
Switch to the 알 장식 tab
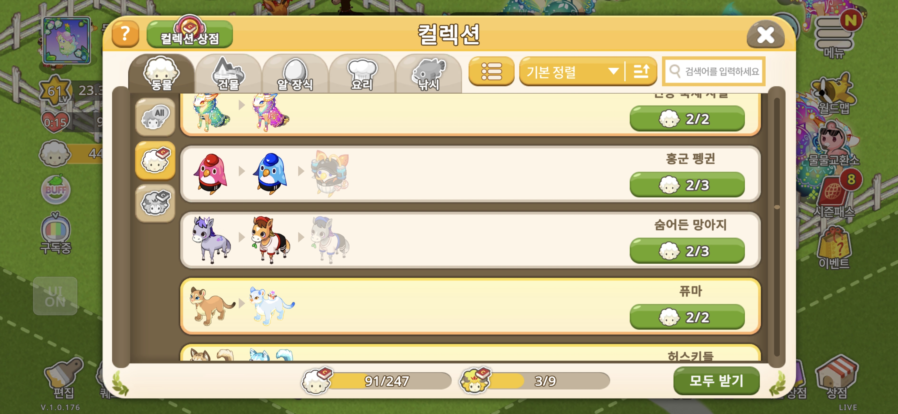tap(295, 74)
